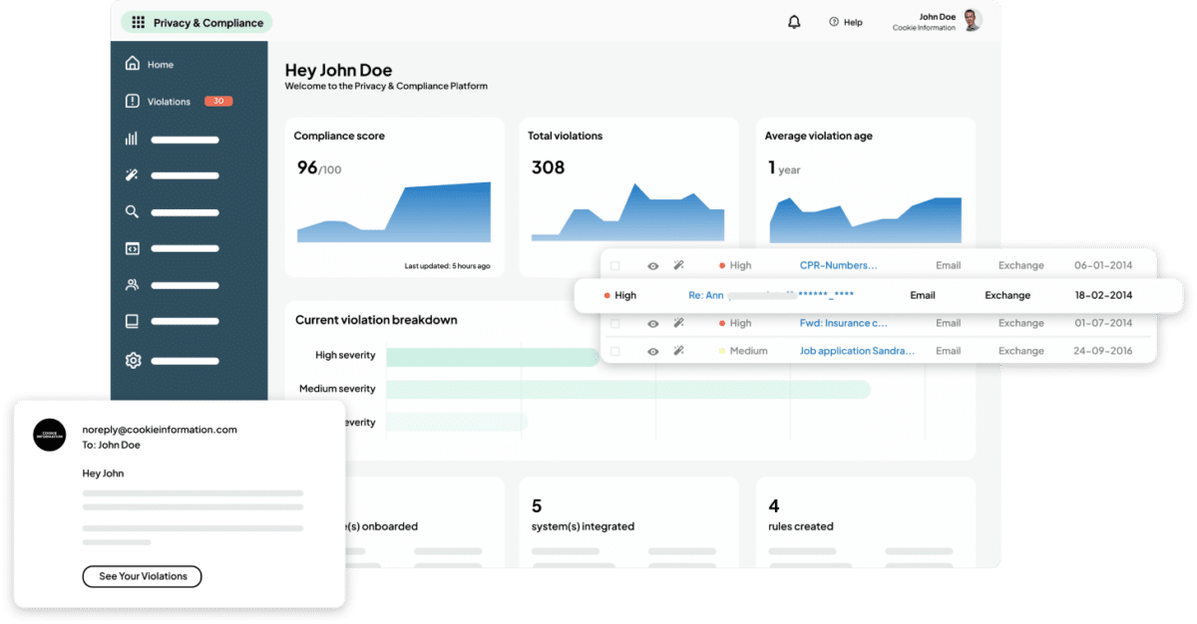This screenshot has height=624, width=1197.
Task: Click the Violations exclamation icon in sidebar
Action: (133, 101)
